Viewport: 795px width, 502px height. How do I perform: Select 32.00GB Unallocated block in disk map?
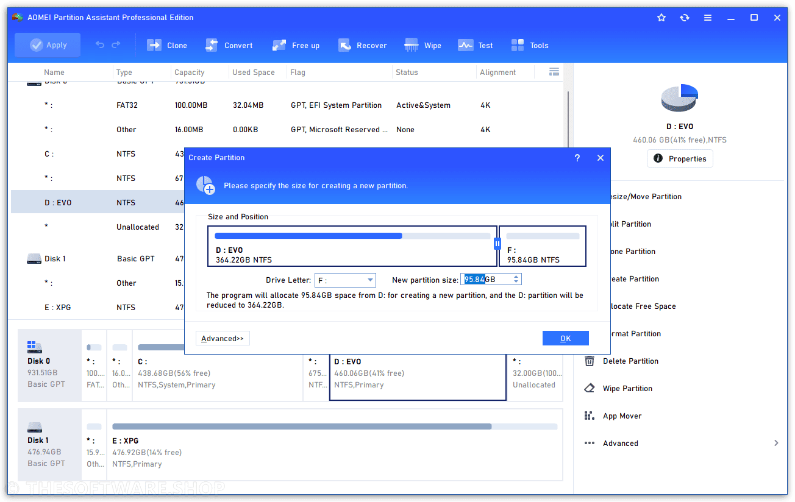(535, 378)
